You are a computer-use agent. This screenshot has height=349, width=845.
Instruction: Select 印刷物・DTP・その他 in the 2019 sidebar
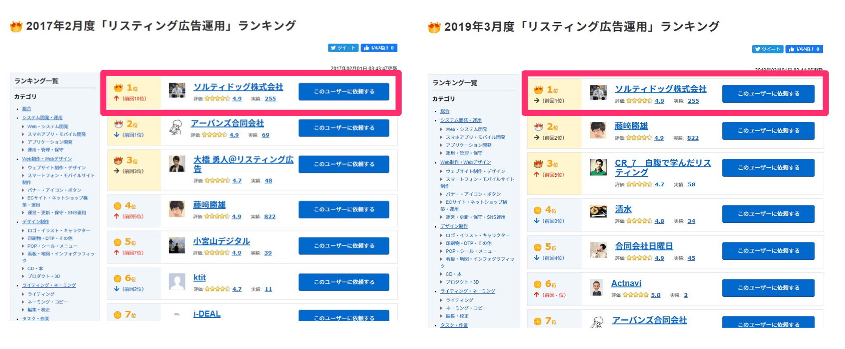468,244
